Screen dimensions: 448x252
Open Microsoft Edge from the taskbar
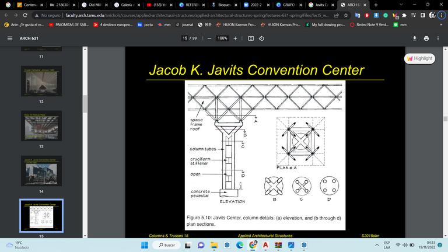tap(240, 245)
